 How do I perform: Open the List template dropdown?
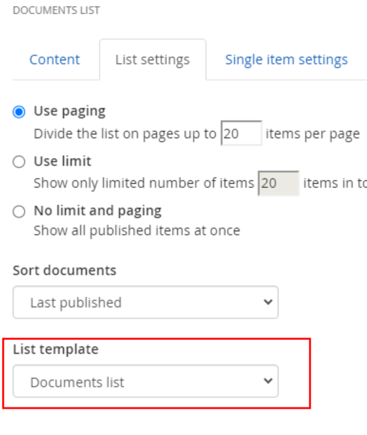click(x=146, y=381)
